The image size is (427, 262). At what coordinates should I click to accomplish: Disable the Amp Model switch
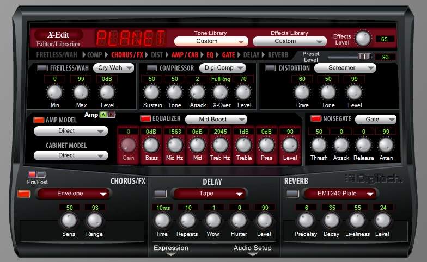point(39,120)
